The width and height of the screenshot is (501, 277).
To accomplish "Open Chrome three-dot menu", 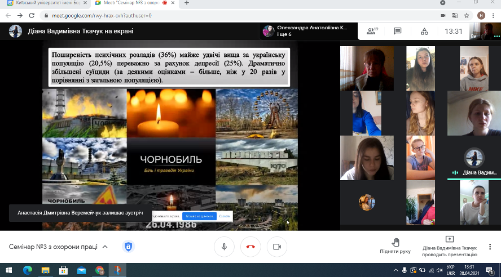I will pos(493,15).
